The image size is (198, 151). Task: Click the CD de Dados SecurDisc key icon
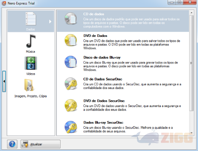pyautogui.click(x=71, y=84)
